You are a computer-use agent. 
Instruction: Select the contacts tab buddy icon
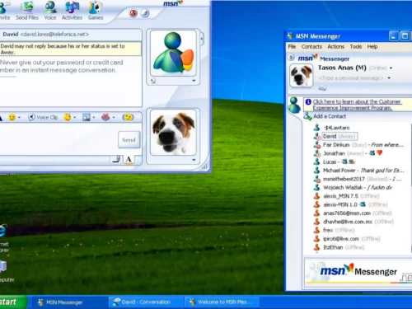(294, 105)
